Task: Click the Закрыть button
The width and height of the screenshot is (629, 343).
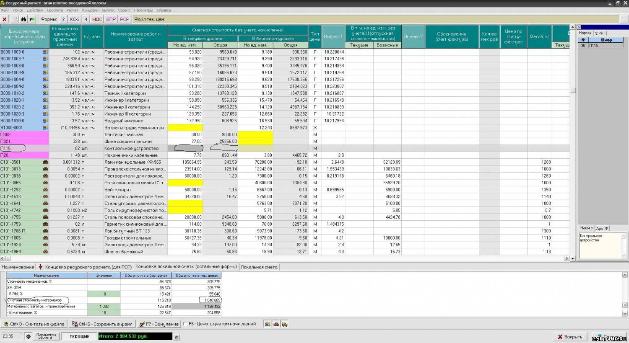Action: coord(569,337)
